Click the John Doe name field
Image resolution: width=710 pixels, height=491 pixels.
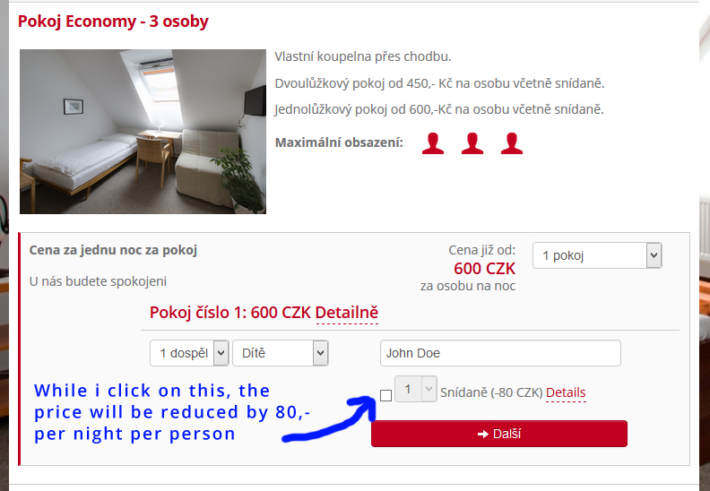(x=500, y=353)
